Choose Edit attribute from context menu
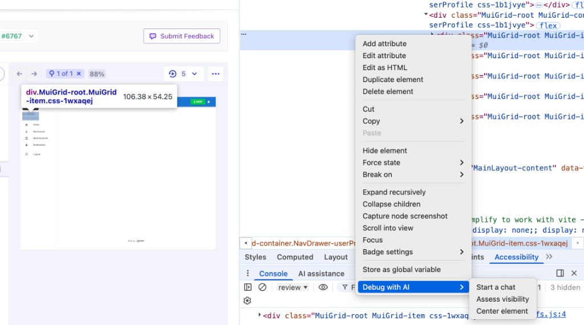584x325 pixels. (384, 55)
